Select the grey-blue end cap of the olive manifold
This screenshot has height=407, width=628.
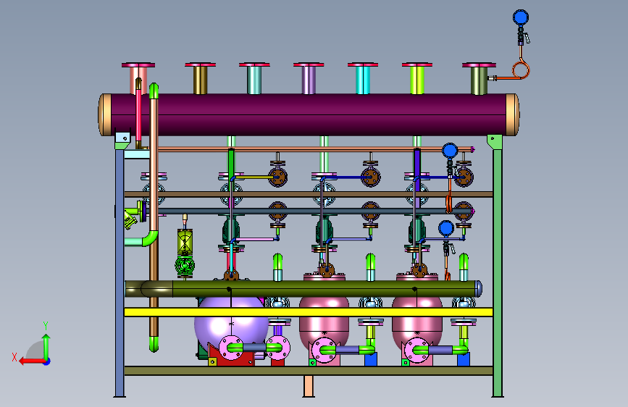(x=479, y=288)
